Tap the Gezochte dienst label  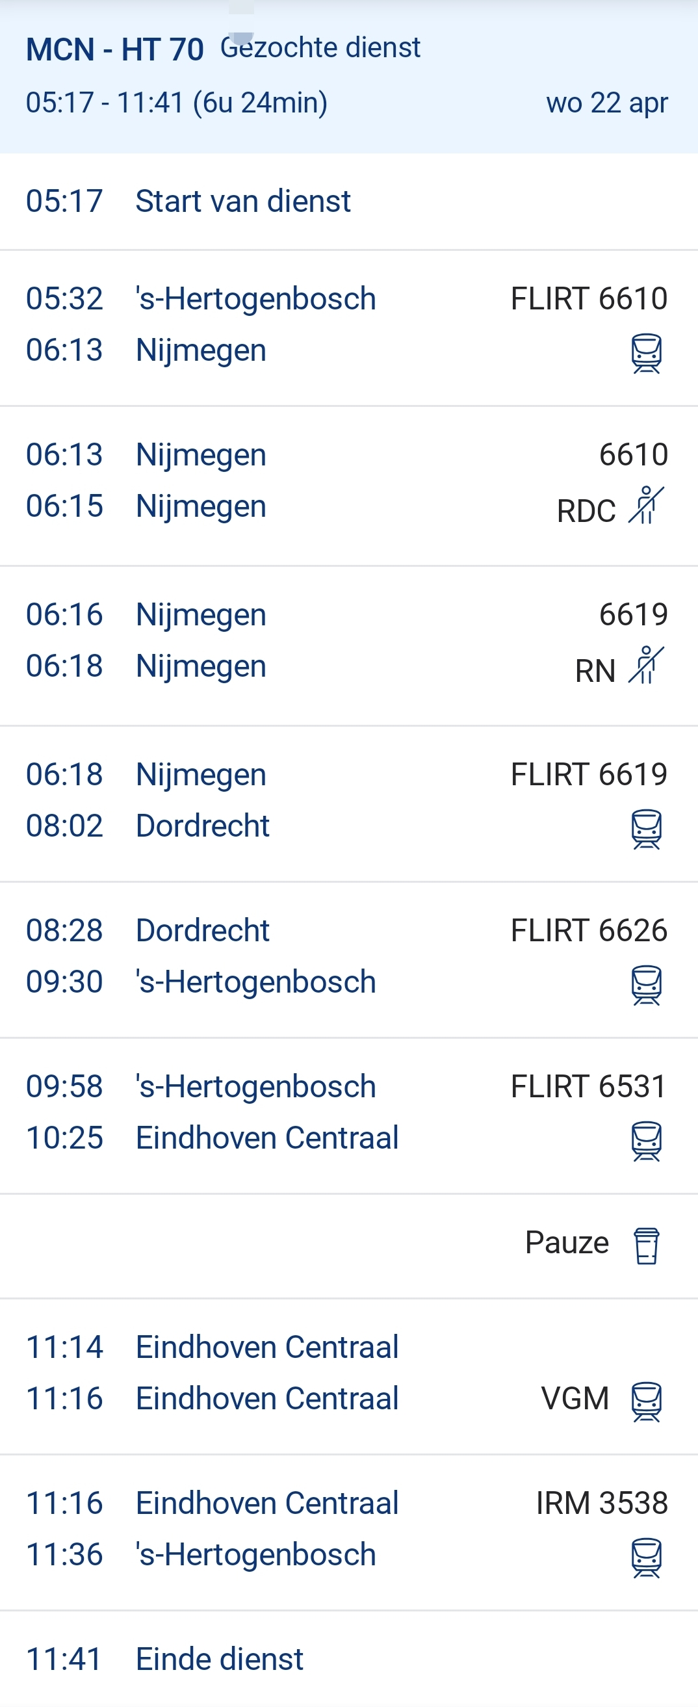320,47
